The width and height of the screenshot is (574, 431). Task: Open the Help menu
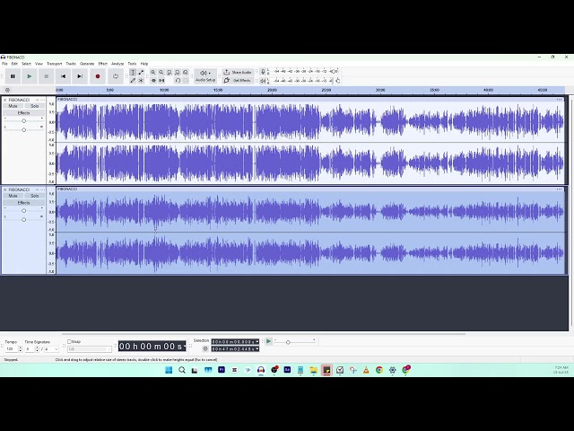(x=144, y=64)
